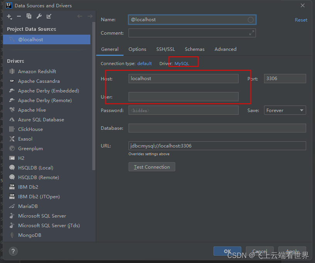The image size is (315, 263).
Task: Select IBM Db2 (JTOpen) driver icon
Action: pos(12,196)
